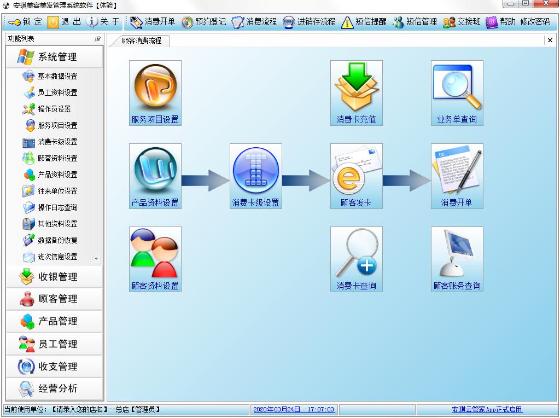Open the 顾客资料设置 people flow icon
The height and width of the screenshot is (418, 560).
click(155, 259)
